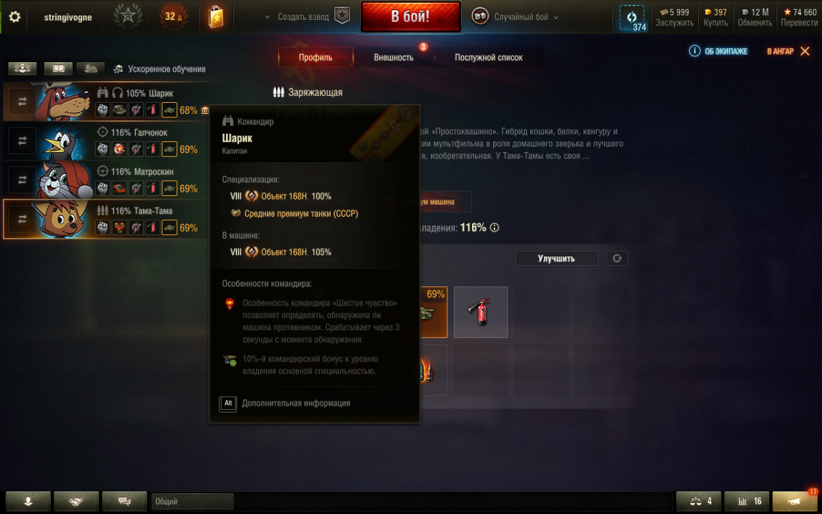This screenshot has width=822, height=514.
Task: Open the settings gear menu
Action: click(14, 17)
